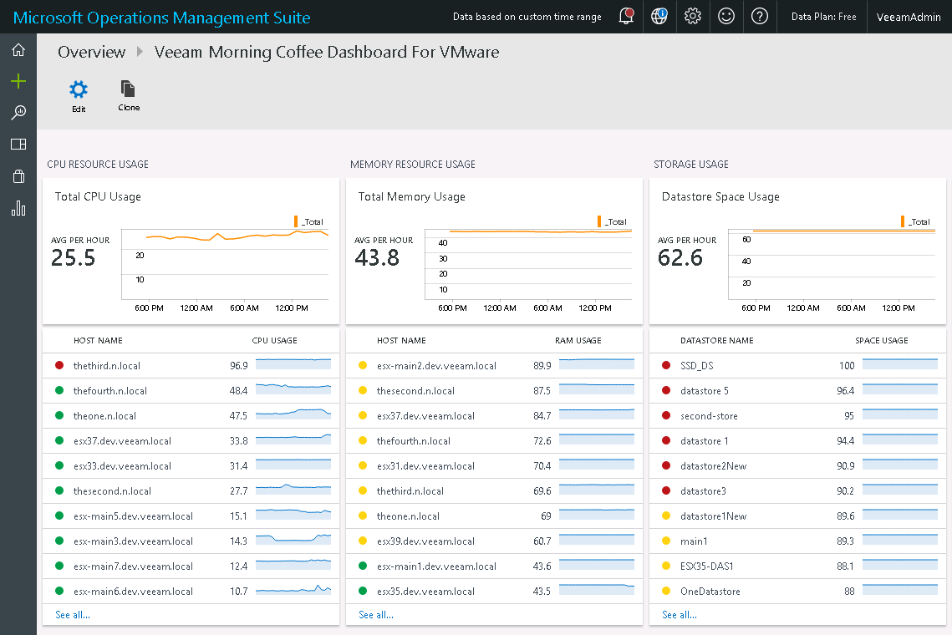
Task: Select datastore1New row
Action: click(797, 516)
